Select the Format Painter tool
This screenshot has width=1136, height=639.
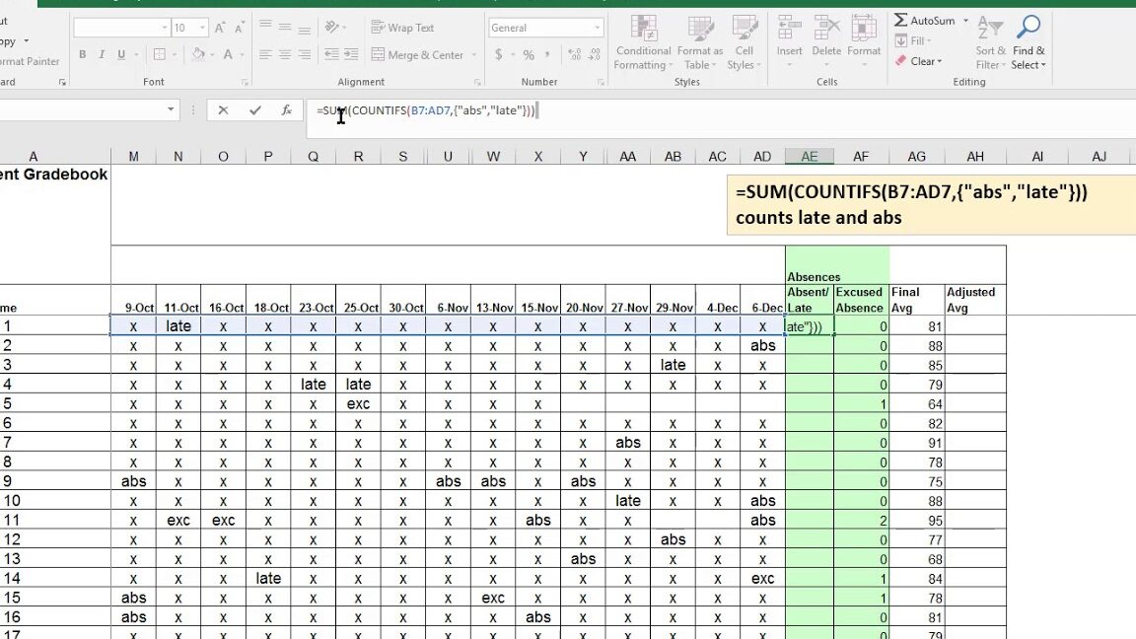tap(30, 60)
